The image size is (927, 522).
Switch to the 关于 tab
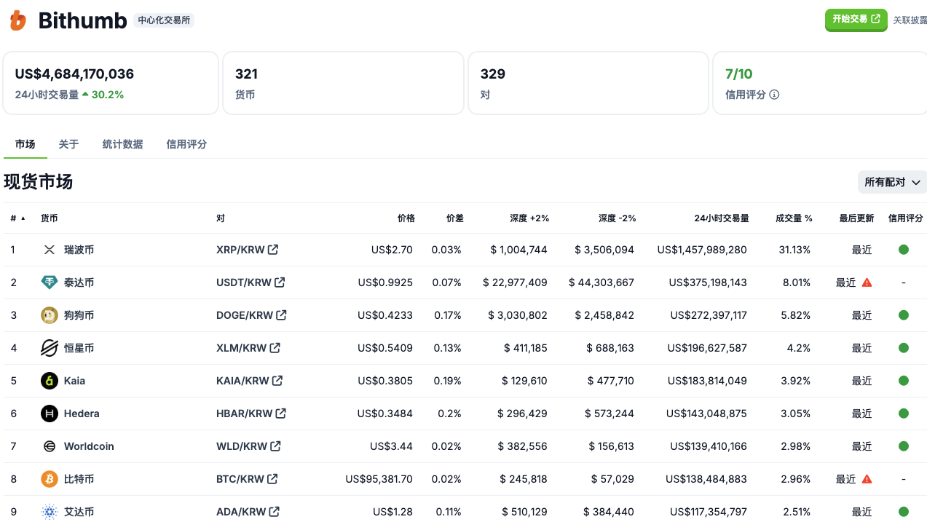68,144
